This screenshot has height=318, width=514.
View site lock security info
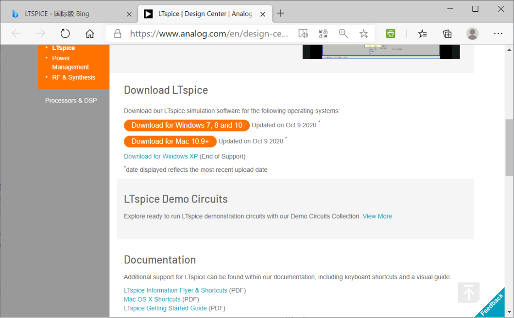[118, 33]
